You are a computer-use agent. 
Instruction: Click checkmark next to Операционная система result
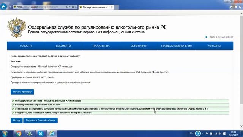[13, 101]
